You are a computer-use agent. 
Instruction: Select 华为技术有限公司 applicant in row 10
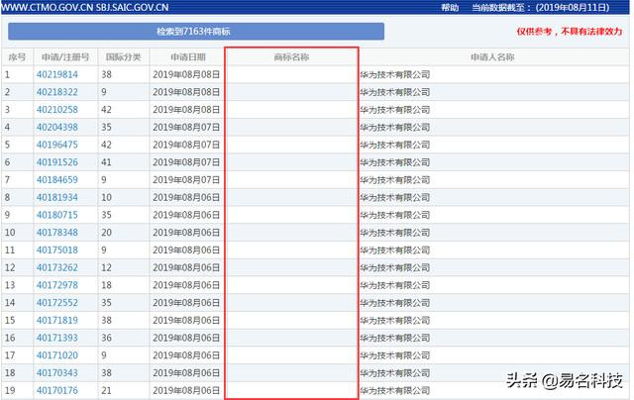tap(395, 233)
